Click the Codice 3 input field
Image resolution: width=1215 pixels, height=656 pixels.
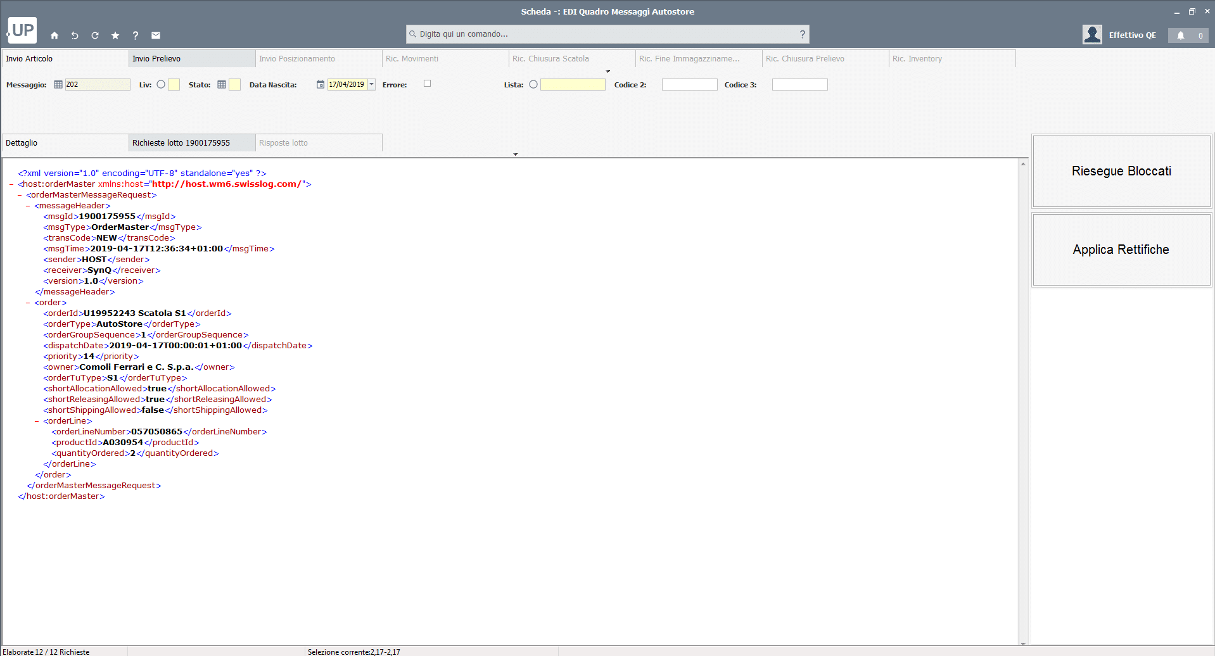tap(799, 84)
